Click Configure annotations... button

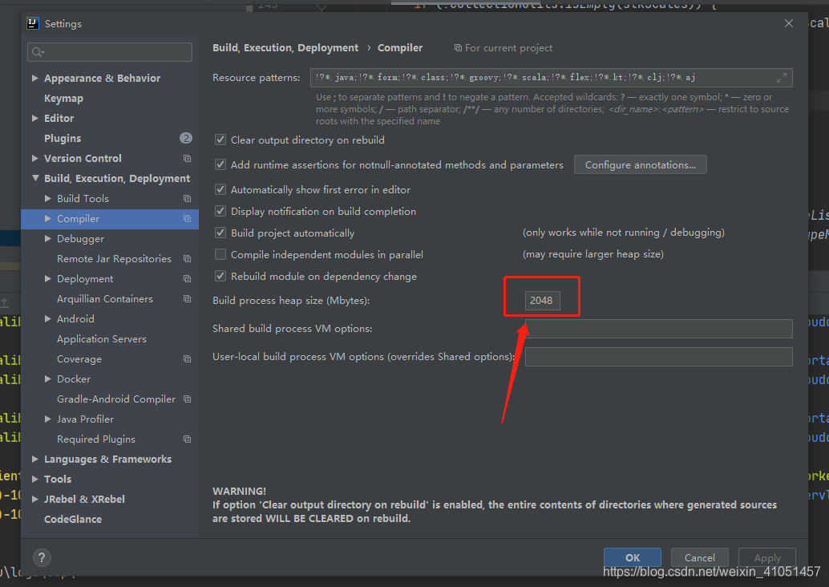click(x=641, y=165)
